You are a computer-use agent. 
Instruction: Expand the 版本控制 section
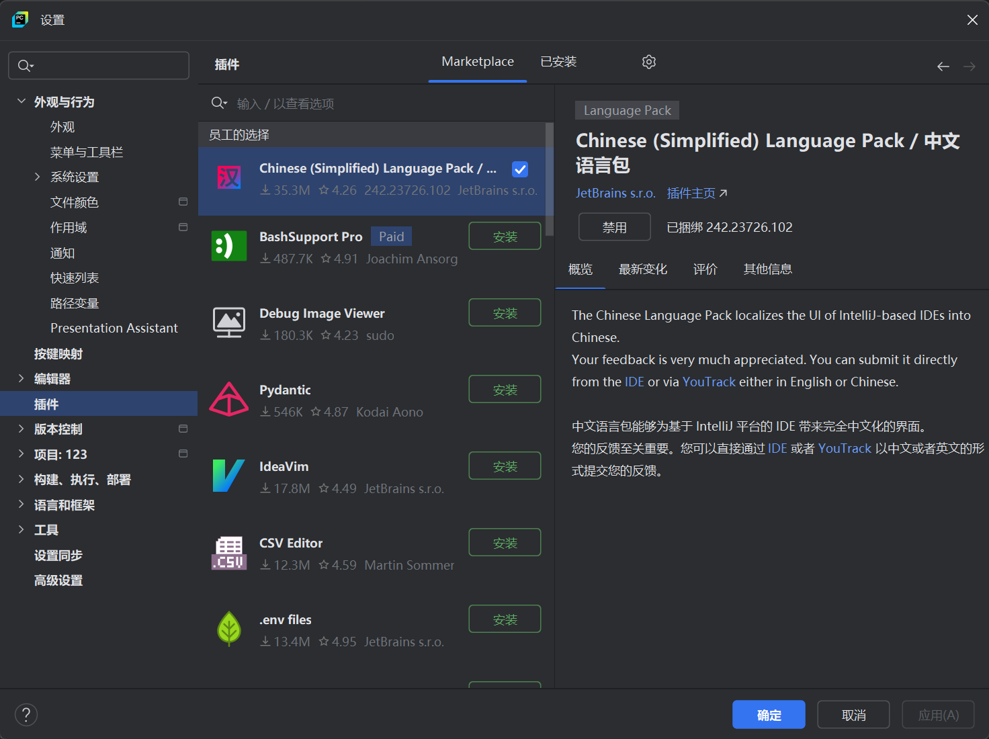point(21,429)
